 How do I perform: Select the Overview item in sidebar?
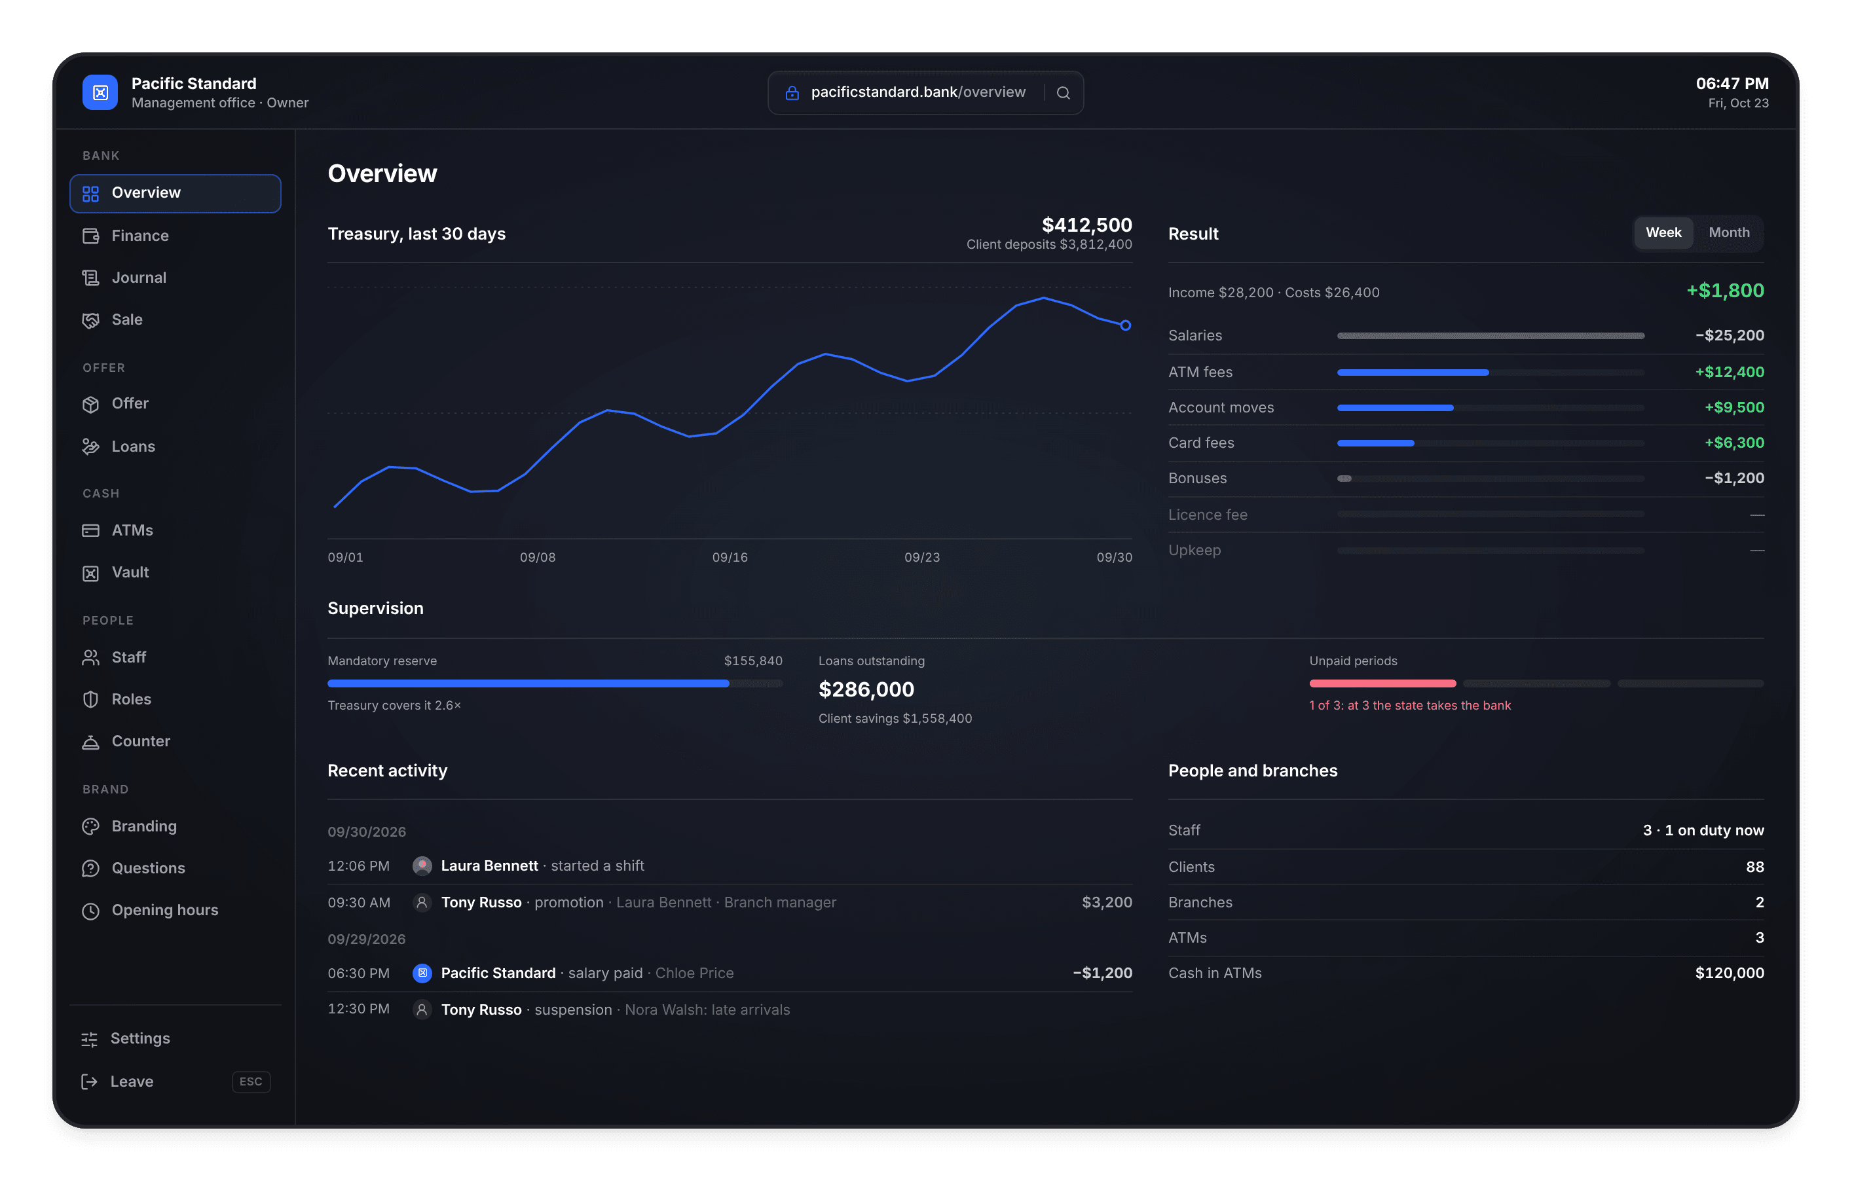176,193
